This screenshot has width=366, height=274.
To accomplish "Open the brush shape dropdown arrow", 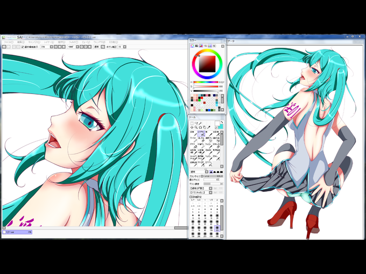I will click(210, 188).
